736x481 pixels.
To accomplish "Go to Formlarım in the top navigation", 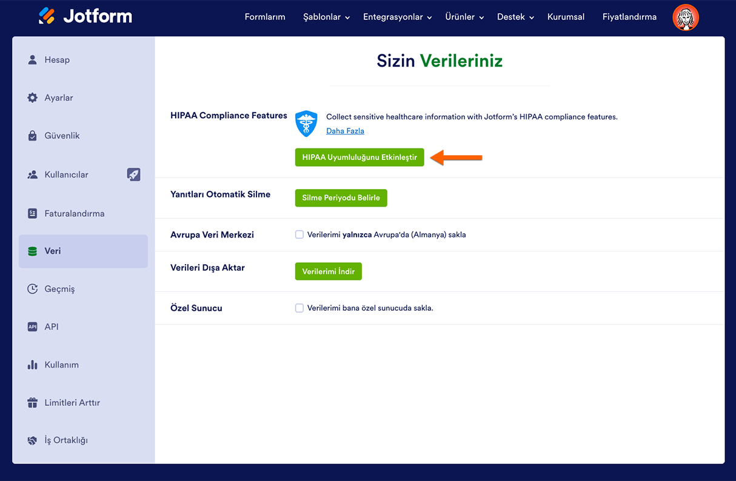I will click(x=265, y=17).
